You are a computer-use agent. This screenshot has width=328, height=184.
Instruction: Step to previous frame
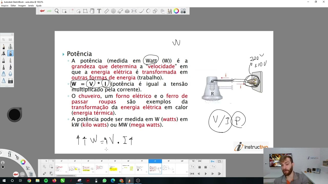click(x=199, y=174)
